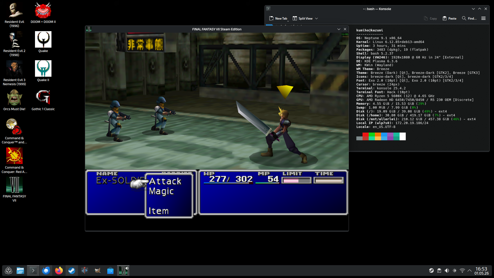Click the pink LIMIT gauge in the battle HUD
494x278 pixels.
click(296, 180)
